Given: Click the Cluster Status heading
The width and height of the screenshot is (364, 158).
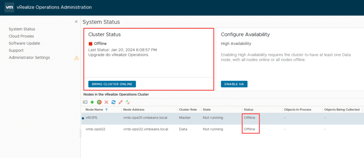Looking at the screenshot, I should (105, 35).
